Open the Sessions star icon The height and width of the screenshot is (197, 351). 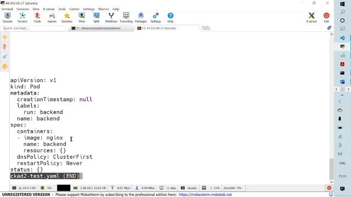point(67,18)
